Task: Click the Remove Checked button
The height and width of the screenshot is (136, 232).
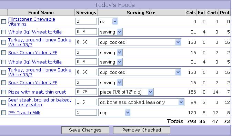Action: pos(142,130)
